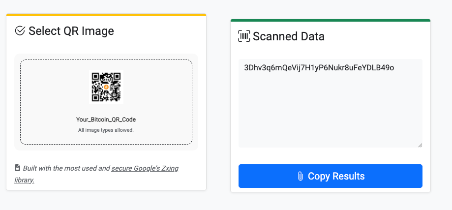Viewport: 452px width, 210px height.
Task: Click the decoded Bitcoin address text
Action: (319, 67)
